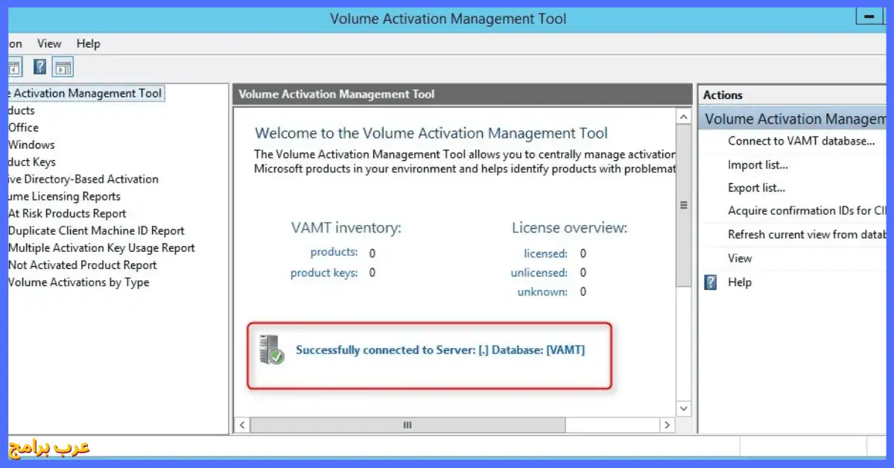Select the Windows tree node
The image size is (894, 468).
coord(31,145)
